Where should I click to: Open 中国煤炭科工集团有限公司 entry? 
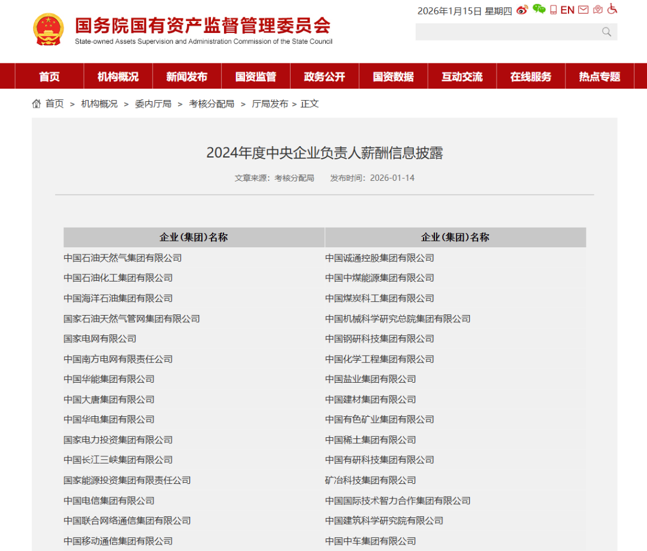tap(380, 299)
